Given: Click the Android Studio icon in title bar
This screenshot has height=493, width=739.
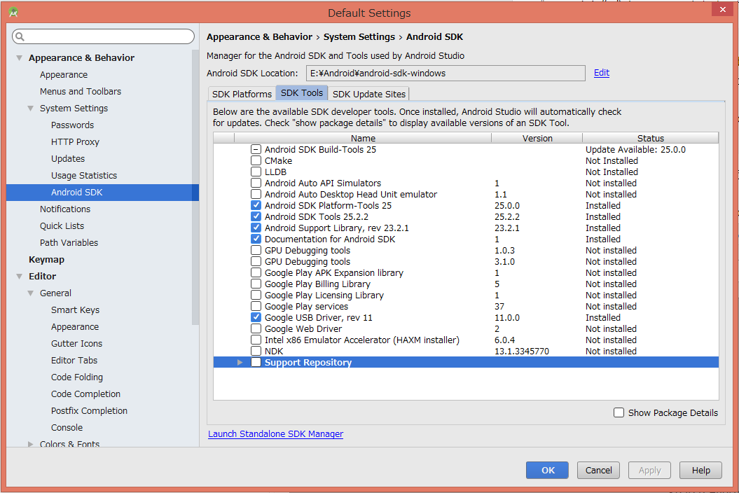Looking at the screenshot, I should 13,12.
